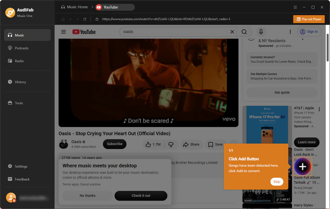Click the search magnifier button
This screenshot has width=330, height=209.
point(244,32)
